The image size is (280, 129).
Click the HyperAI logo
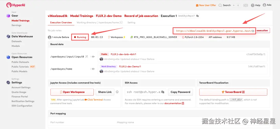16,5
